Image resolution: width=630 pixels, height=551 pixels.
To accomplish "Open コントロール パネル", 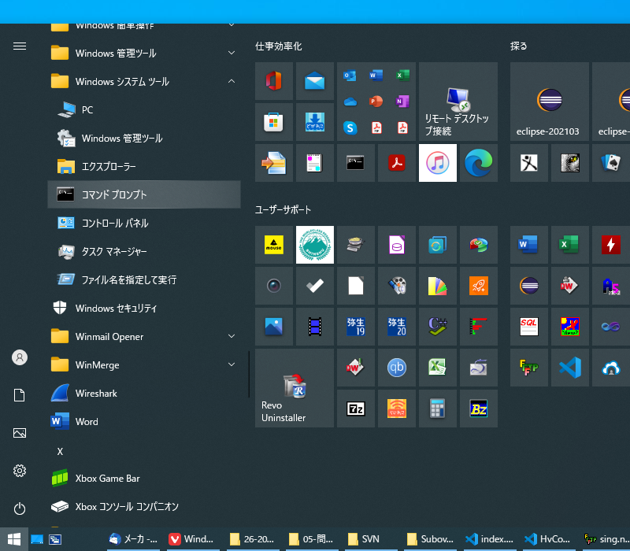I will [144, 223].
